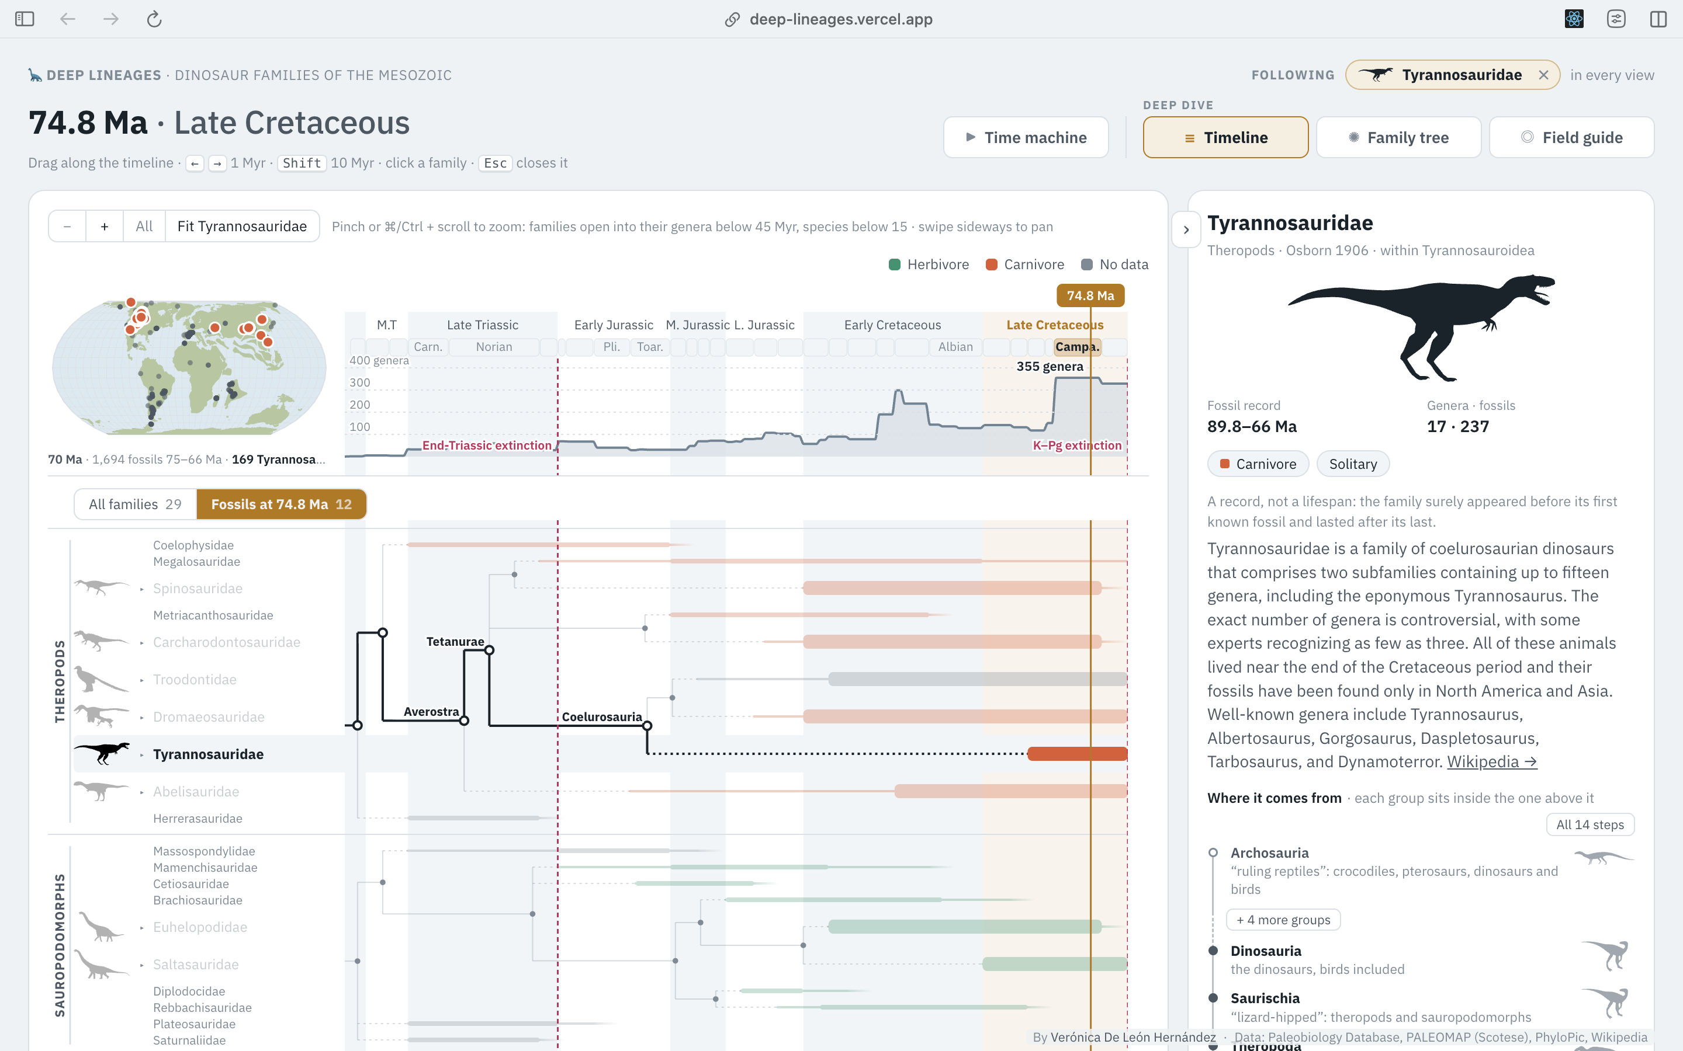Toggle the browser sidebar icon
The width and height of the screenshot is (1683, 1051).
click(x=25, y=19)
